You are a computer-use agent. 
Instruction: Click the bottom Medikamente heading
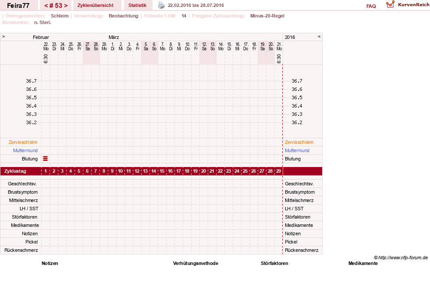point(363,263)
